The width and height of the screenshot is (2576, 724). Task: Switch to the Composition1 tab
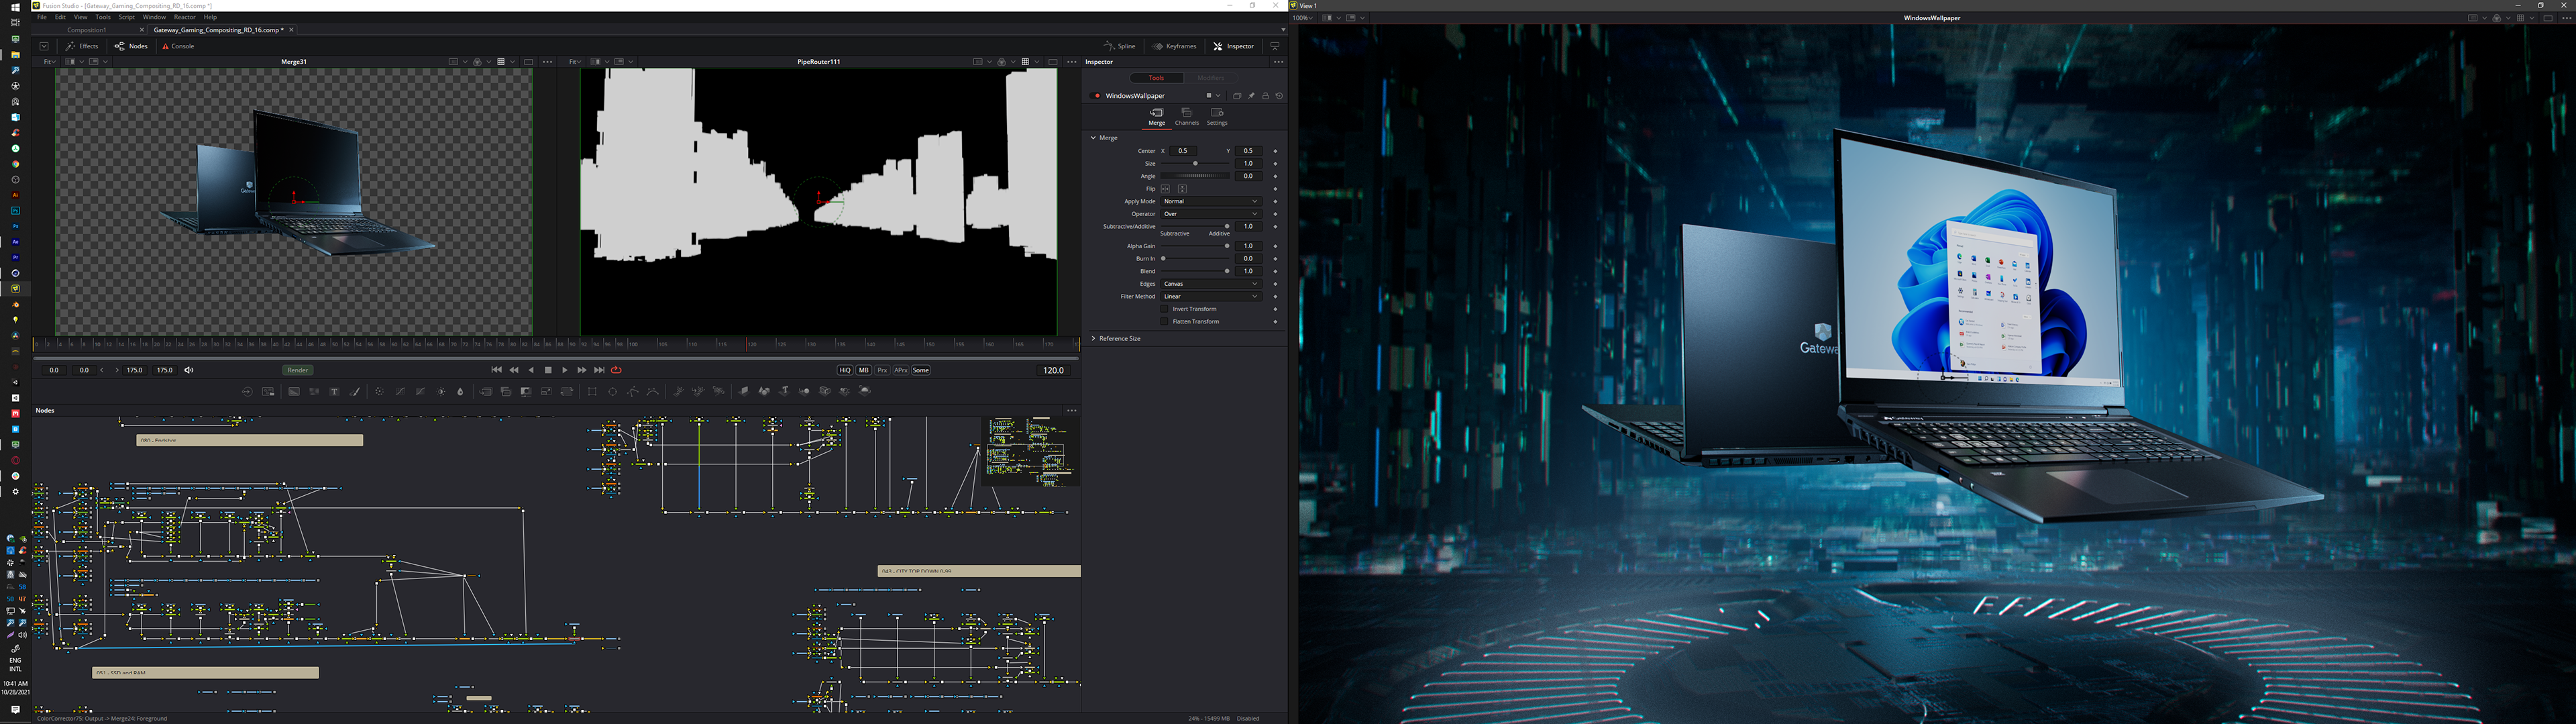(87, 30)
